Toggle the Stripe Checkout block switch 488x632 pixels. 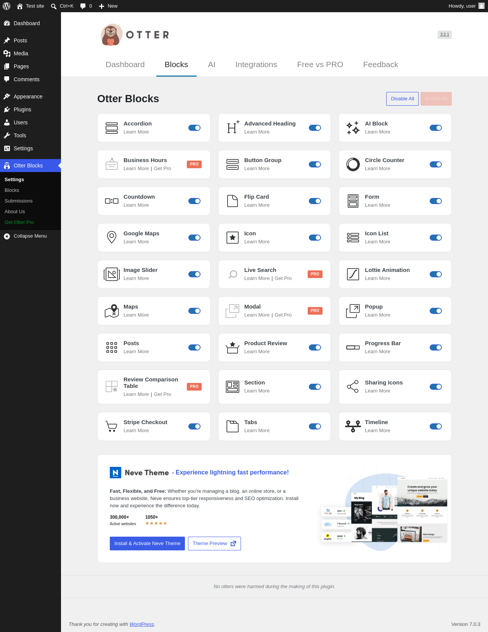click(x=194, y=426)
